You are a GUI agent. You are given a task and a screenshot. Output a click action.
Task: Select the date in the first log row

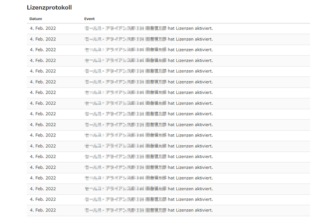point(42,28)
